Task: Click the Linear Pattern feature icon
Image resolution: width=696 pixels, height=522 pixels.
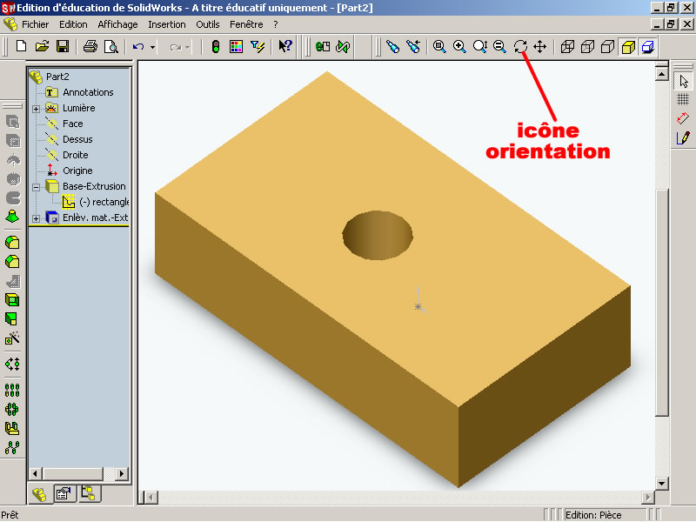Action: (x=12, y=390)
